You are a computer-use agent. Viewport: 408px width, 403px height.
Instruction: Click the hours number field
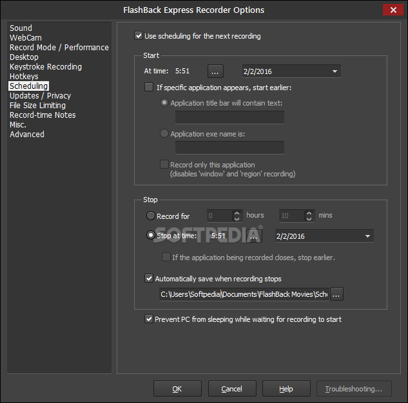coord(220,216)
